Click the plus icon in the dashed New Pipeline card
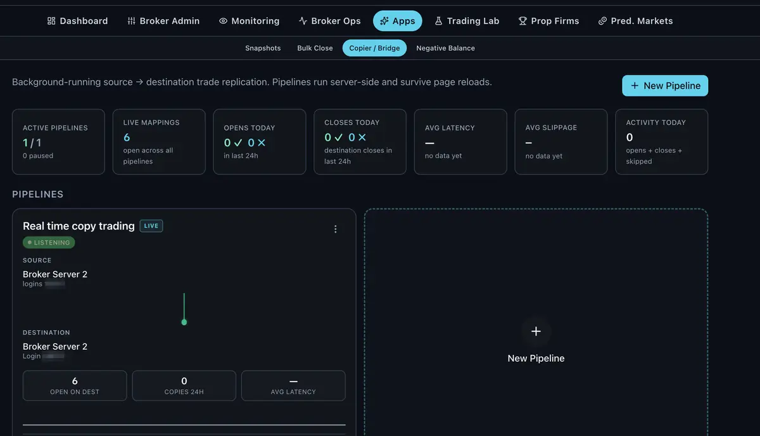760x436 pixels. (536, 331)
